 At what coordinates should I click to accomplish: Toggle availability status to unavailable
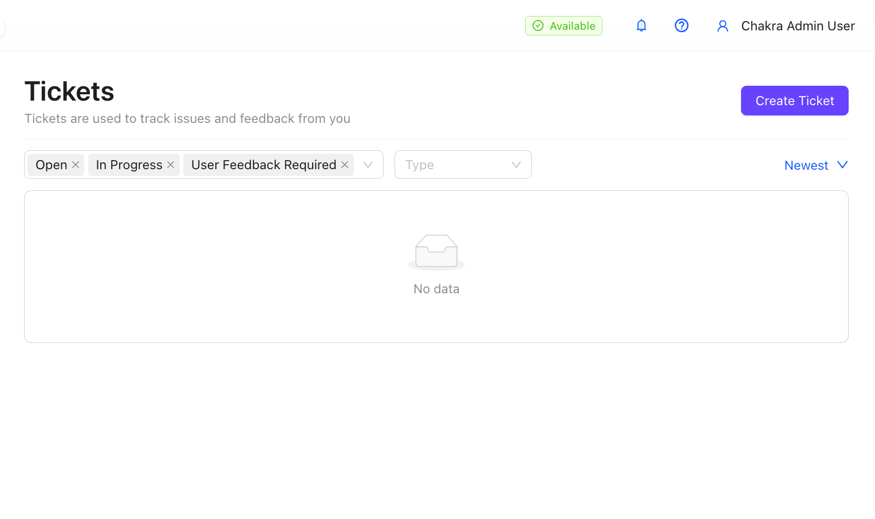point(563,26)
